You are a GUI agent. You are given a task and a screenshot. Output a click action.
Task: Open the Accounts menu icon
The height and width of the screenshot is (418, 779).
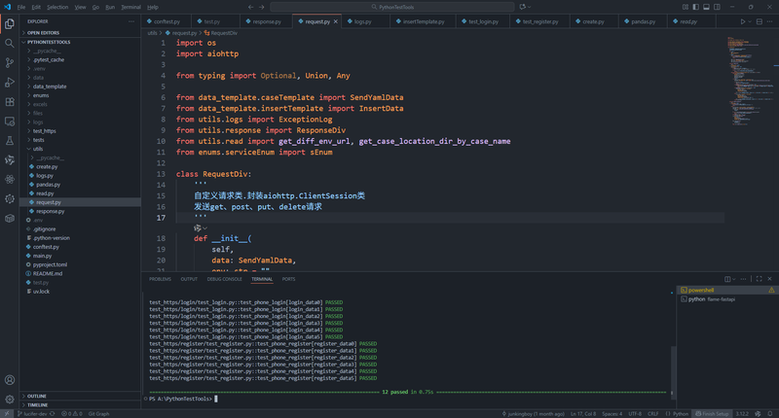tap(10, 380)
